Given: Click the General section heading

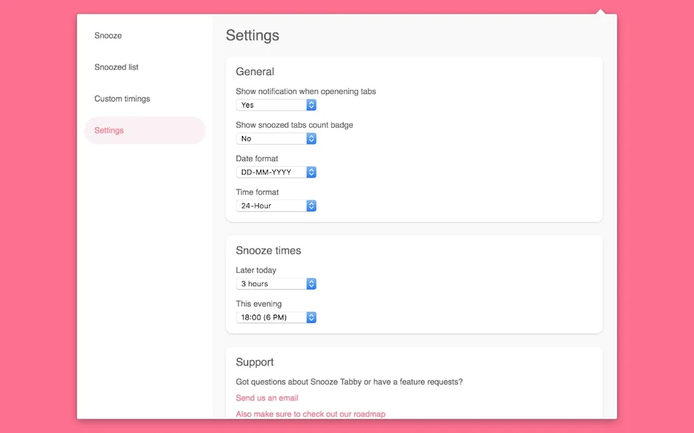Looking at the screenshot, I should (255, 72).
